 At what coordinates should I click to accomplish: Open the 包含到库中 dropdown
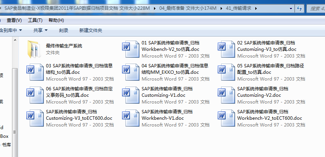(11, 30)
